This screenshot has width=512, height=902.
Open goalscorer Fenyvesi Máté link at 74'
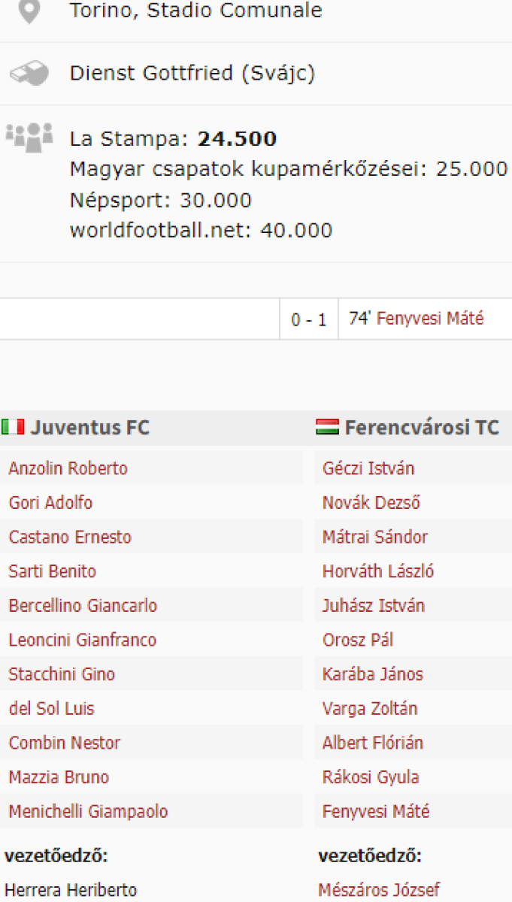[x=430, y=319]
